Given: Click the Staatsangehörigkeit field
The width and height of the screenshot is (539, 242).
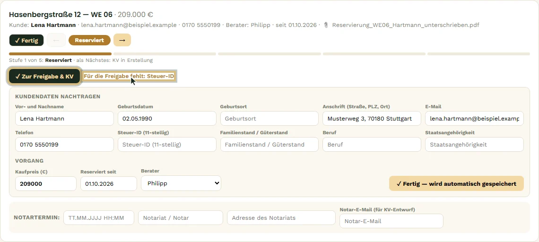Looking at the screenshot, I should [x=474, y=145].
